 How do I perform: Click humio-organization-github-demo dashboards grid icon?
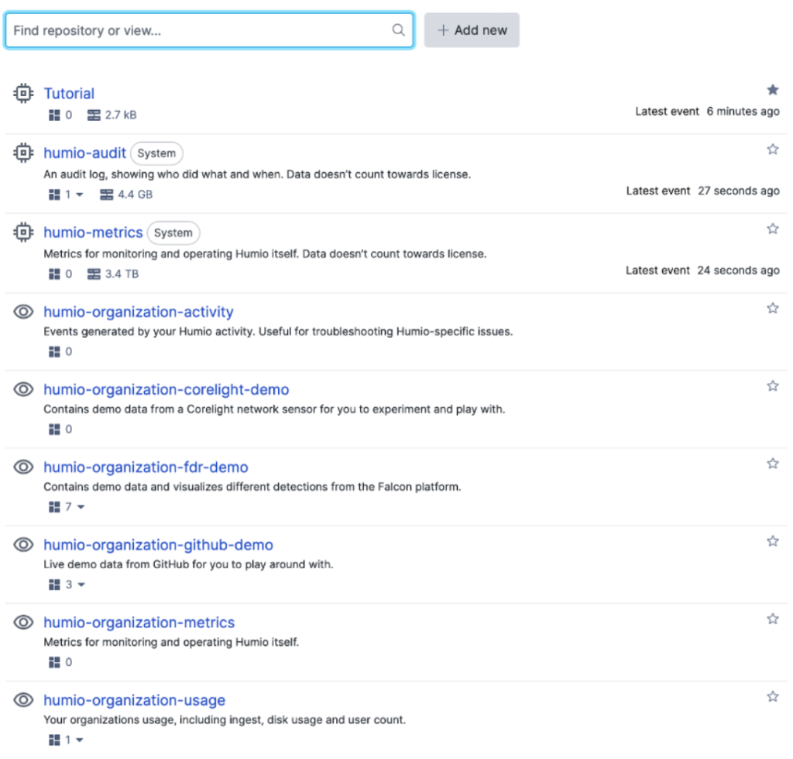(x=54, y=585)
